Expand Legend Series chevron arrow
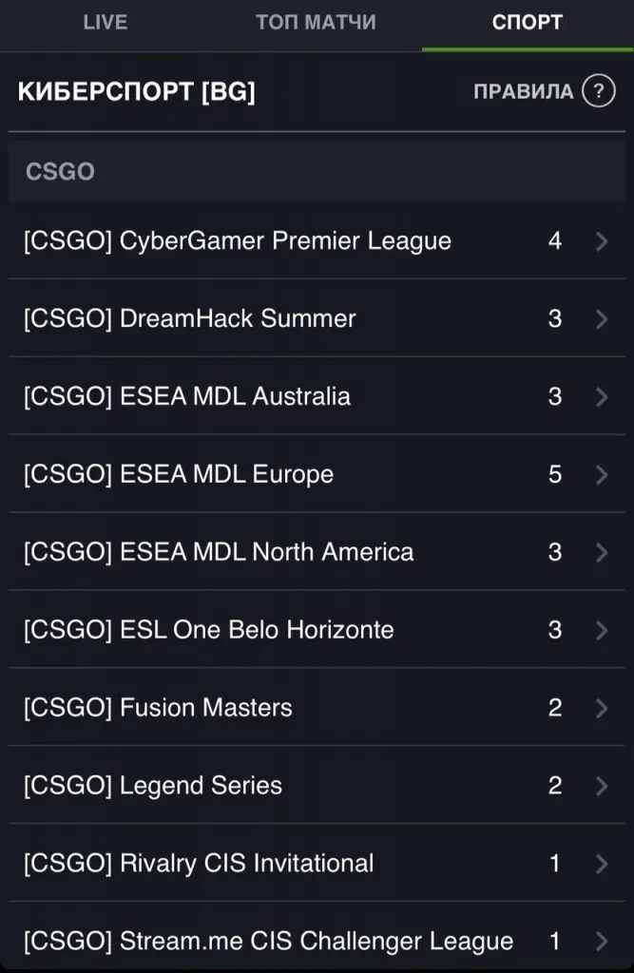 [601, 786]
